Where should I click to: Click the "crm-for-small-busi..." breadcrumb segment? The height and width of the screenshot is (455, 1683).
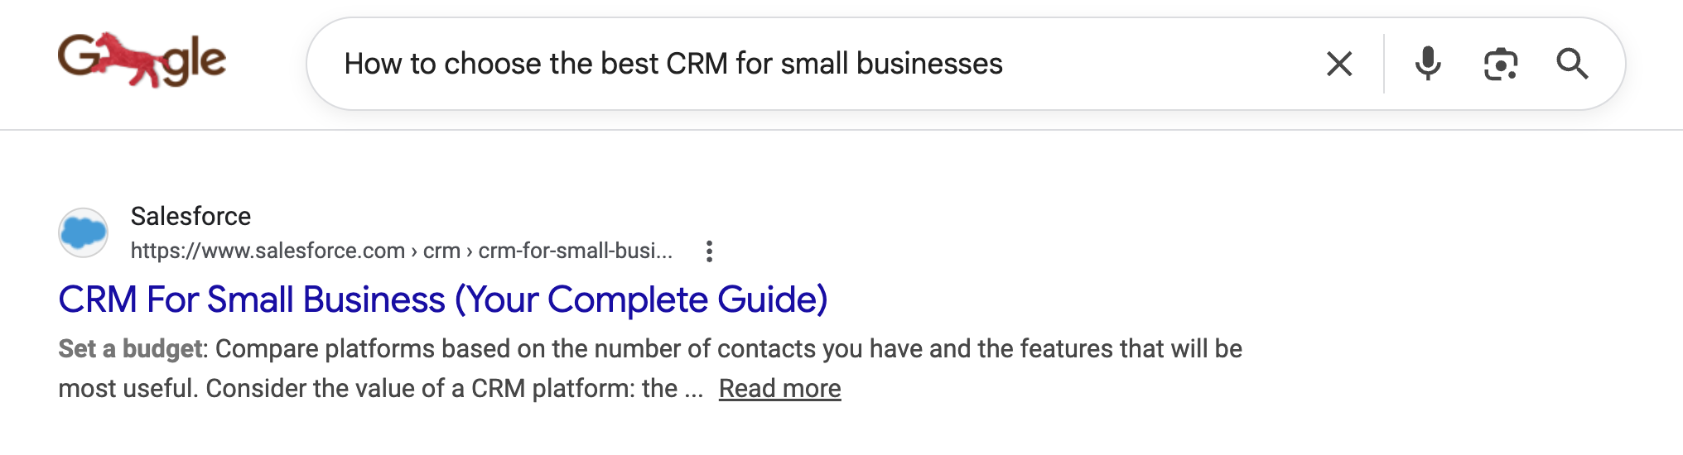(x=575, y=251)
